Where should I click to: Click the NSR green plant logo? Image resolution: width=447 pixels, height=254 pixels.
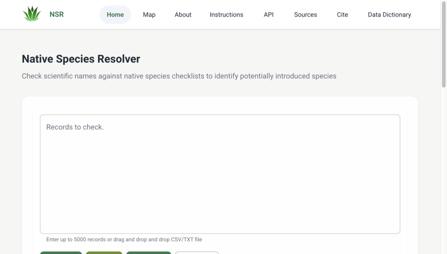[x=32, y=14]
